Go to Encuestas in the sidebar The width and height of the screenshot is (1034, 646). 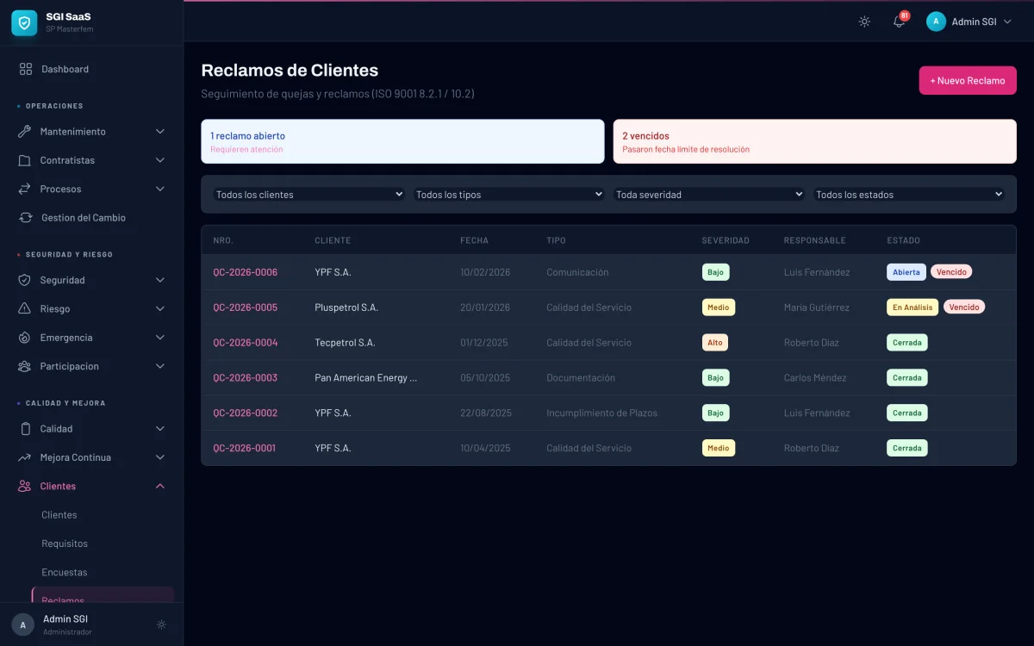65,572
